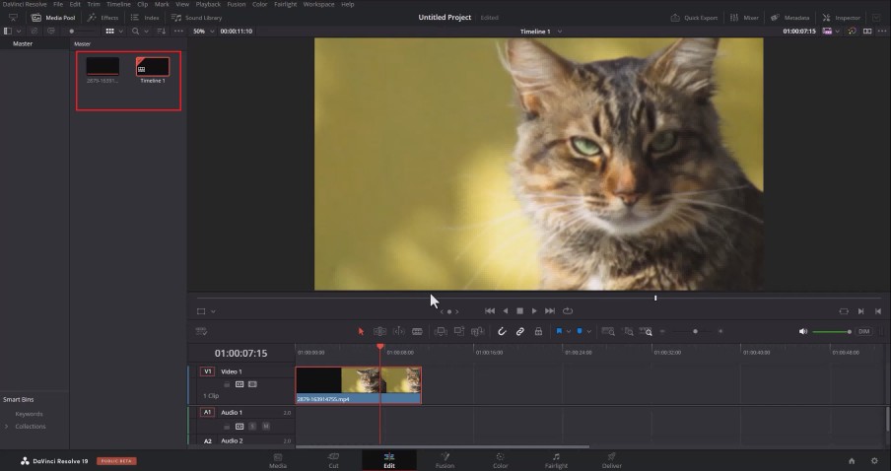Open the Playback menu
Screen dimensions: 891x471
208,4
